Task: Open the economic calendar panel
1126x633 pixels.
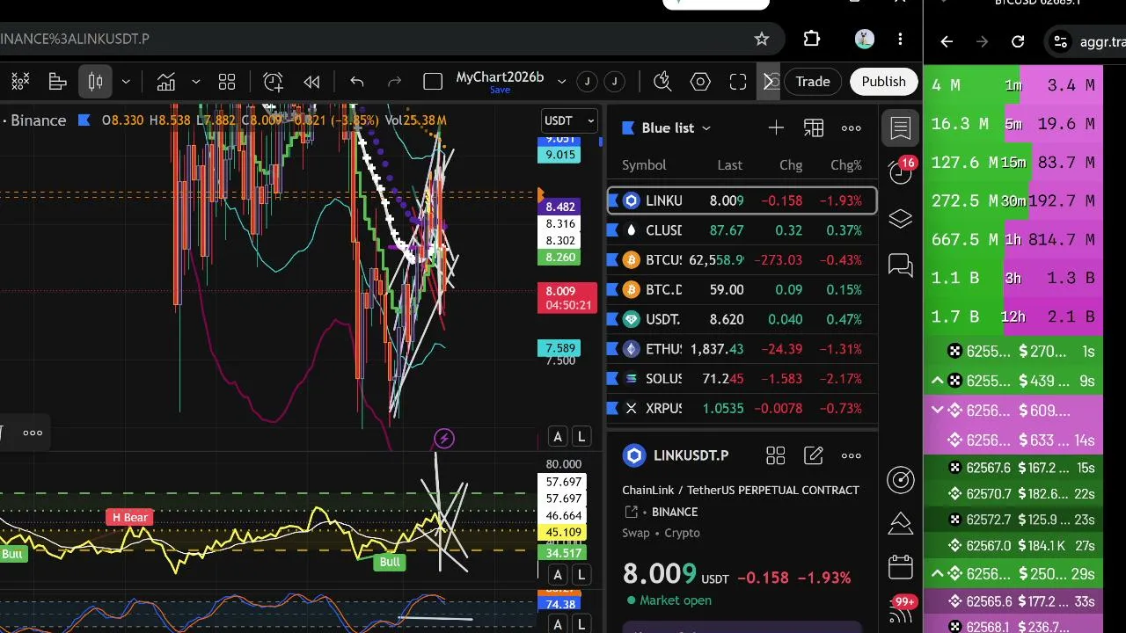Action: [901, 567]
